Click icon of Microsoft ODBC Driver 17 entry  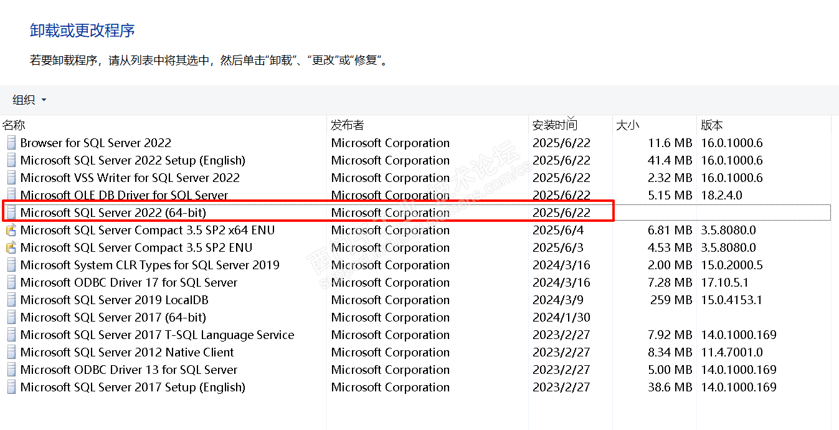coord(11,282)
